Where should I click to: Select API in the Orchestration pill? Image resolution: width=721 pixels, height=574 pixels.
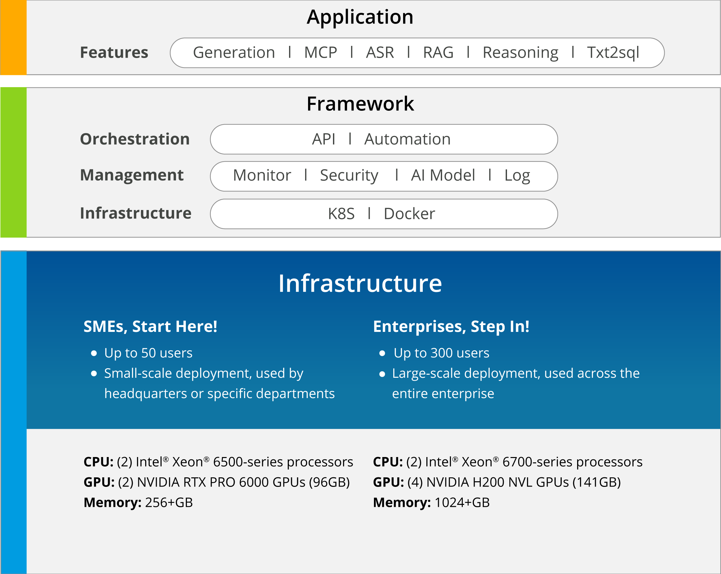coord(323,139)
